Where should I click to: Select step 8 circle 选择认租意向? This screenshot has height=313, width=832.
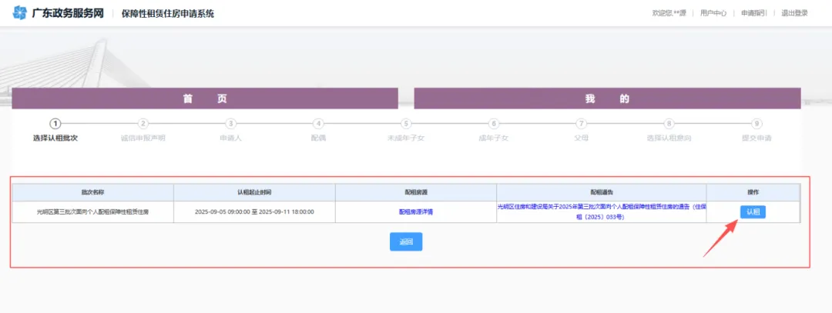(669, 123)
